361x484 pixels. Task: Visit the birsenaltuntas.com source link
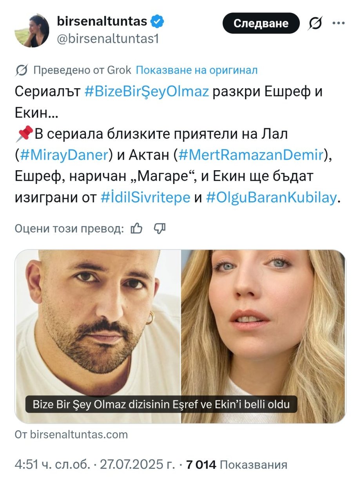pos(71,434)
